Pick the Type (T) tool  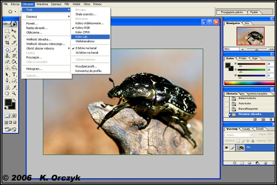coord(14,75)
